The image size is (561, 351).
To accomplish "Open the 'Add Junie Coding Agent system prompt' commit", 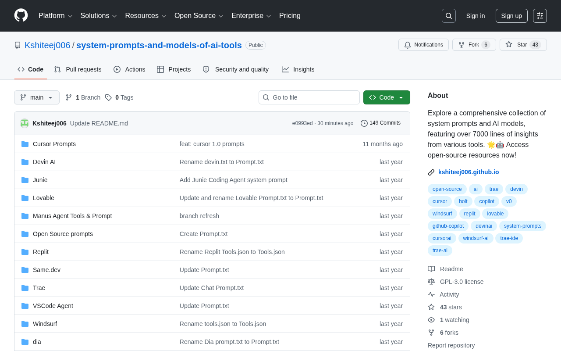I will 234,180.
